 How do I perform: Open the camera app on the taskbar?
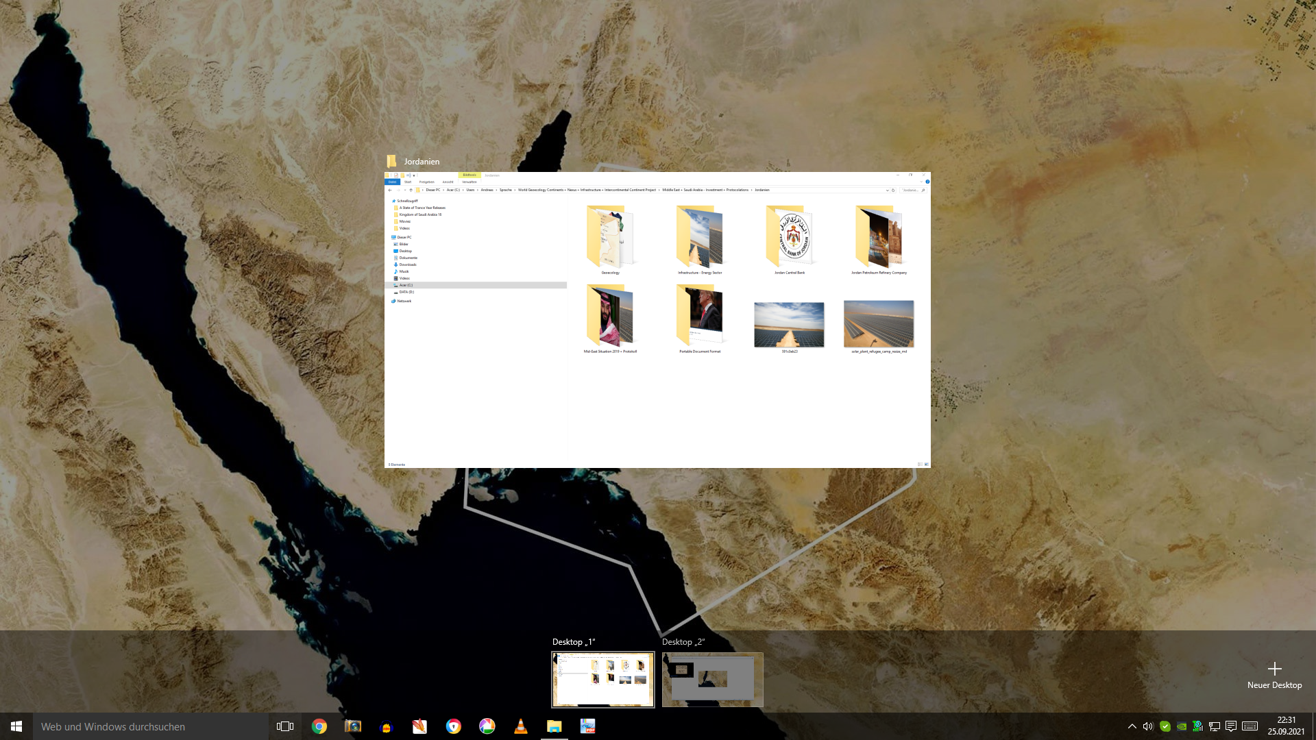click(353, 726)
